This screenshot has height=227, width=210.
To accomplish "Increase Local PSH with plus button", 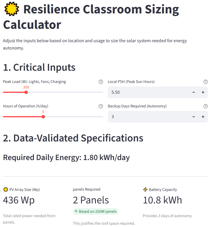I will click(x=203, y=92).
